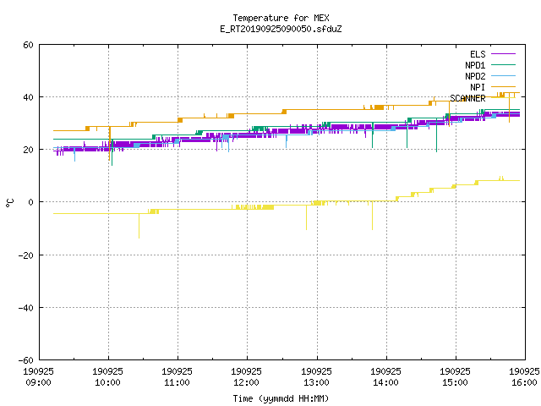541x406 pixels.
Task: Click the x-axis tick label 09:00
Action: point(38,382)
